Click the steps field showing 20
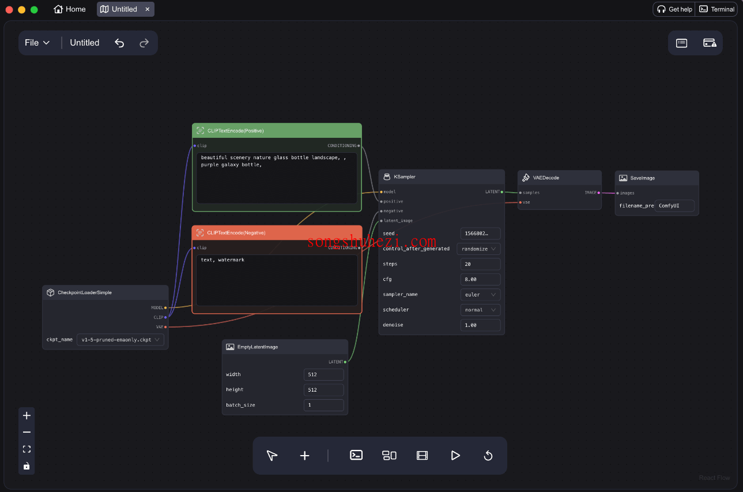This screenshot has width=743, height=492. click(480, 264)
